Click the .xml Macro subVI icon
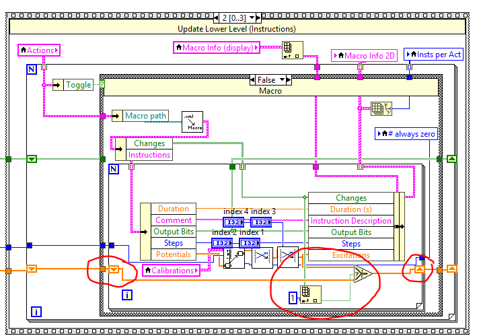Image resolution: width=481 pixels, height=336 pixels. click(192, 122)
